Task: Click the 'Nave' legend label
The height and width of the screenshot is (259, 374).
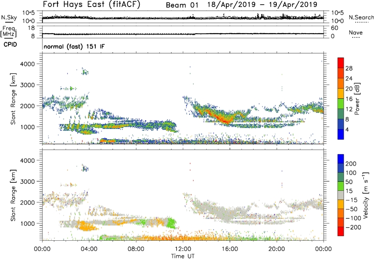Action: pos(355,32)
